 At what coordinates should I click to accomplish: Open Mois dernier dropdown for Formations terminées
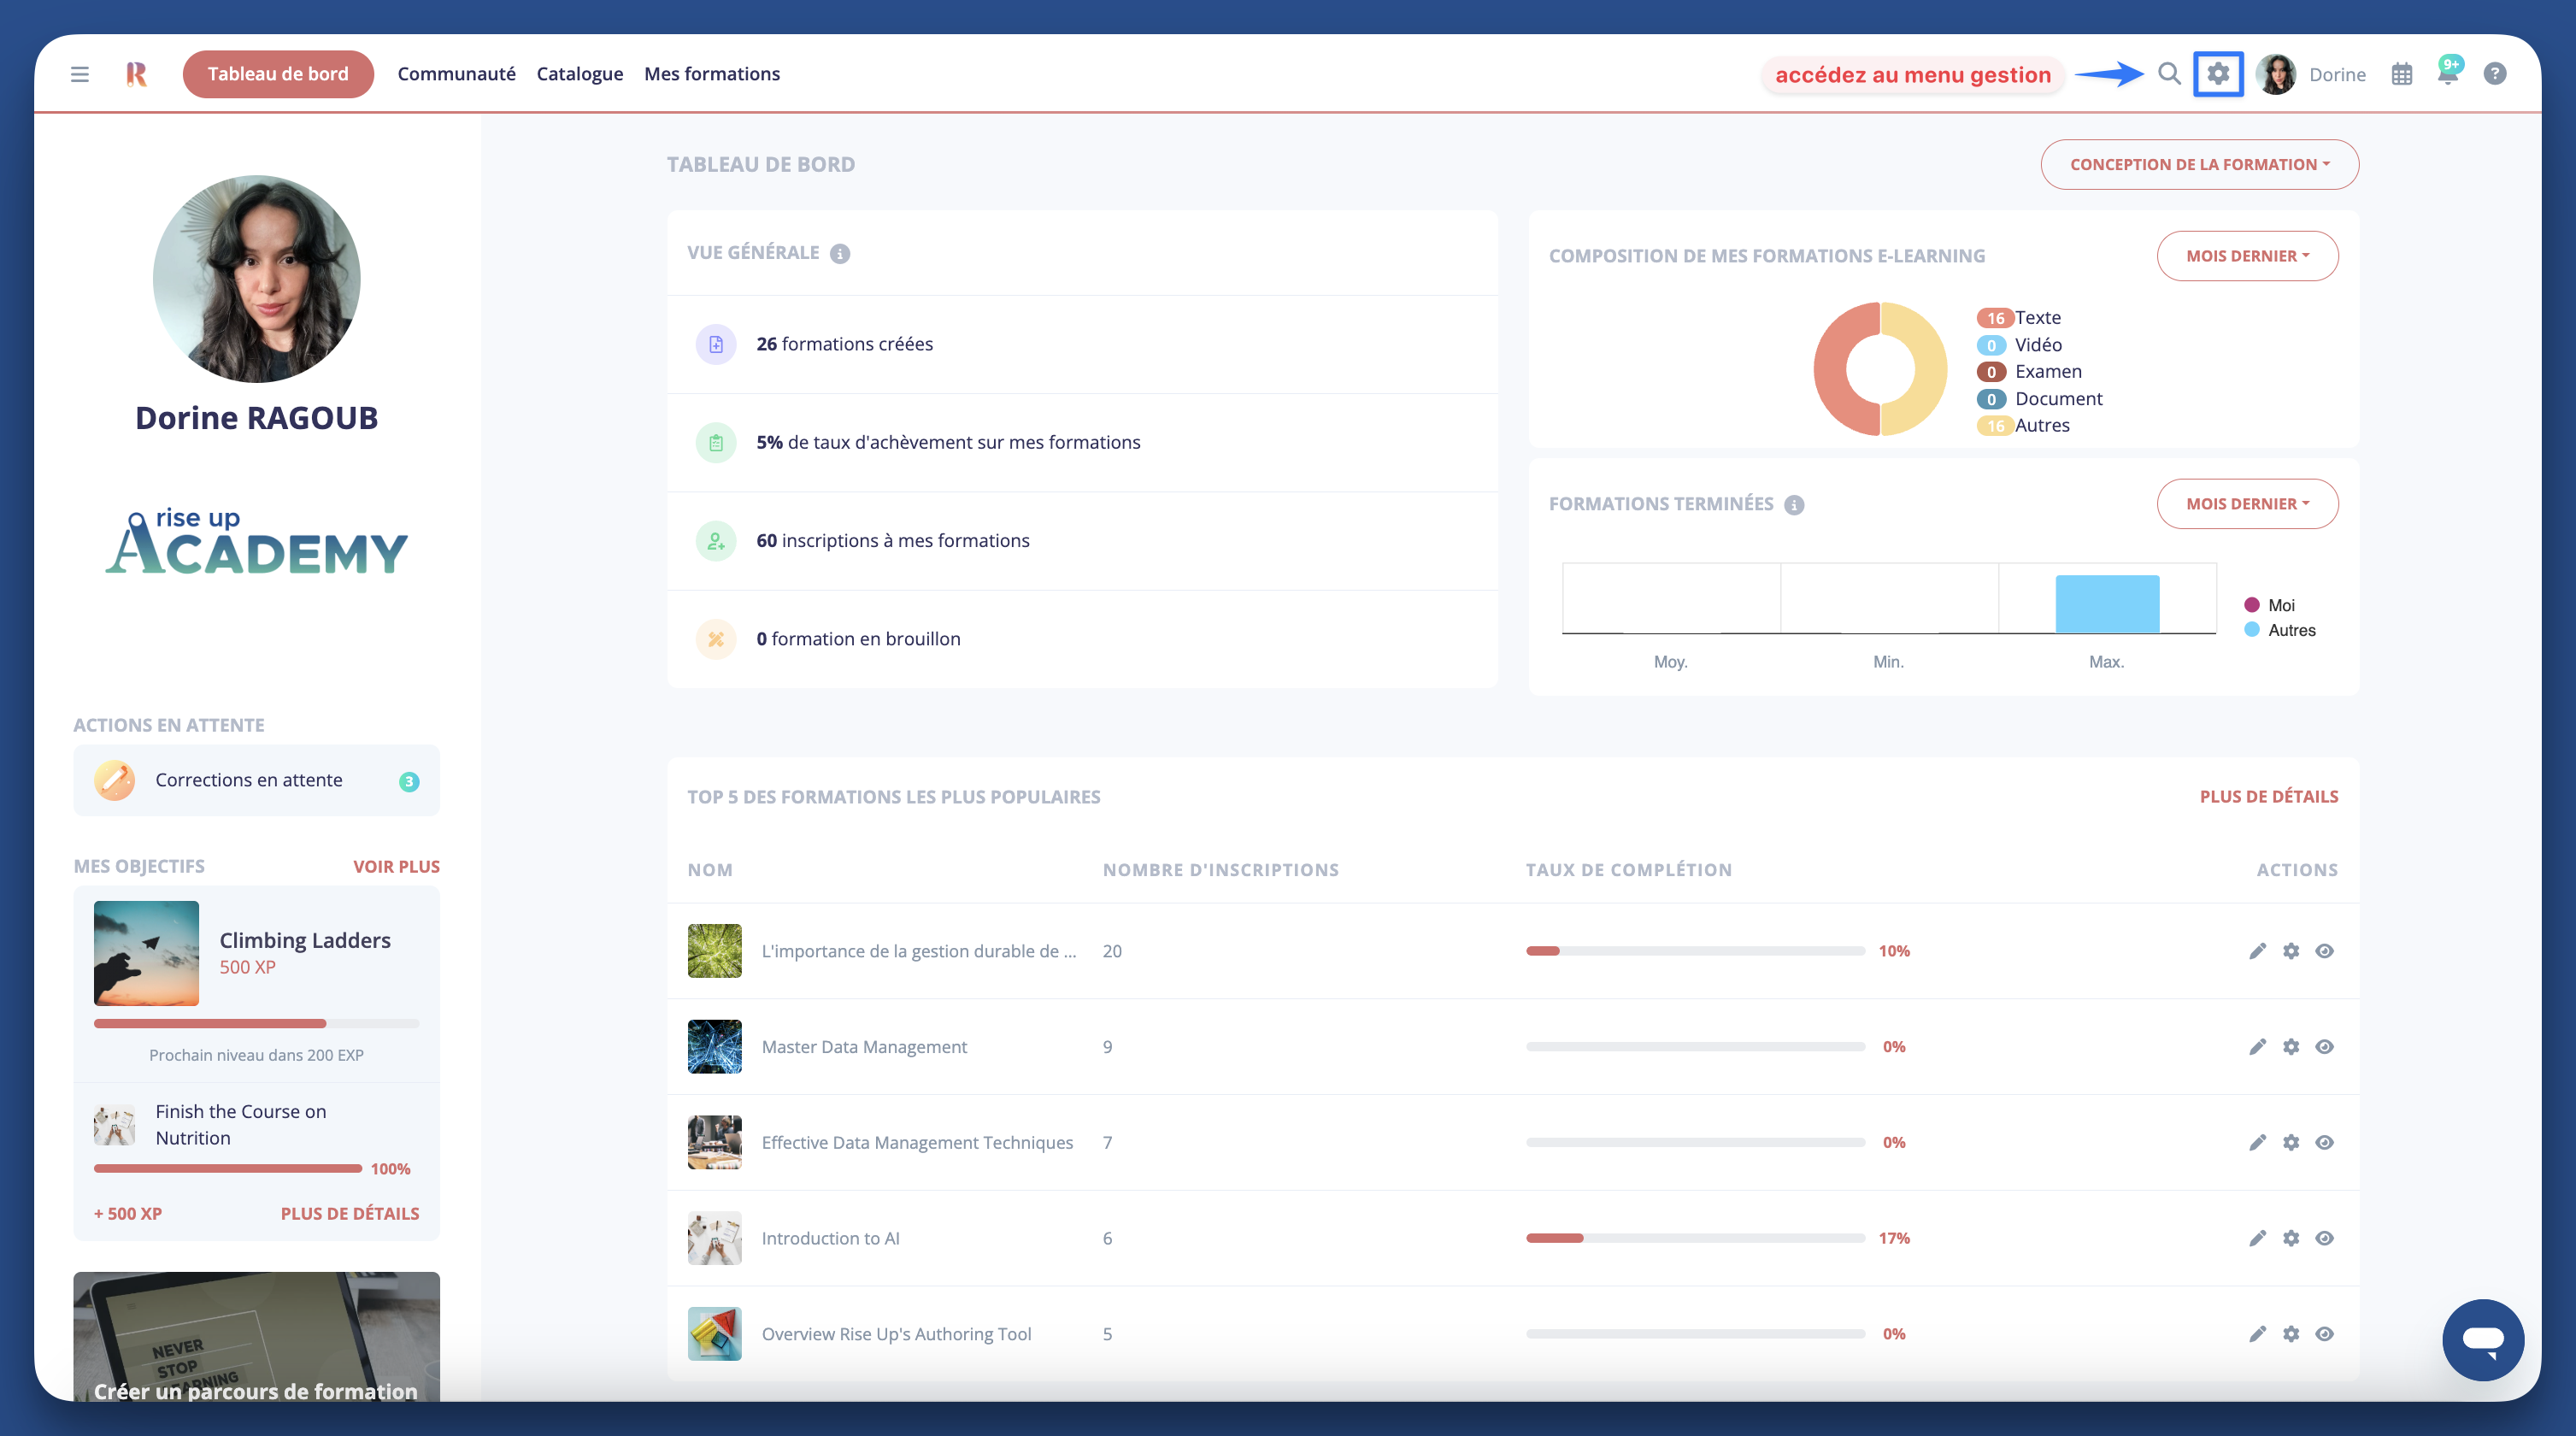coord(2247,504)
